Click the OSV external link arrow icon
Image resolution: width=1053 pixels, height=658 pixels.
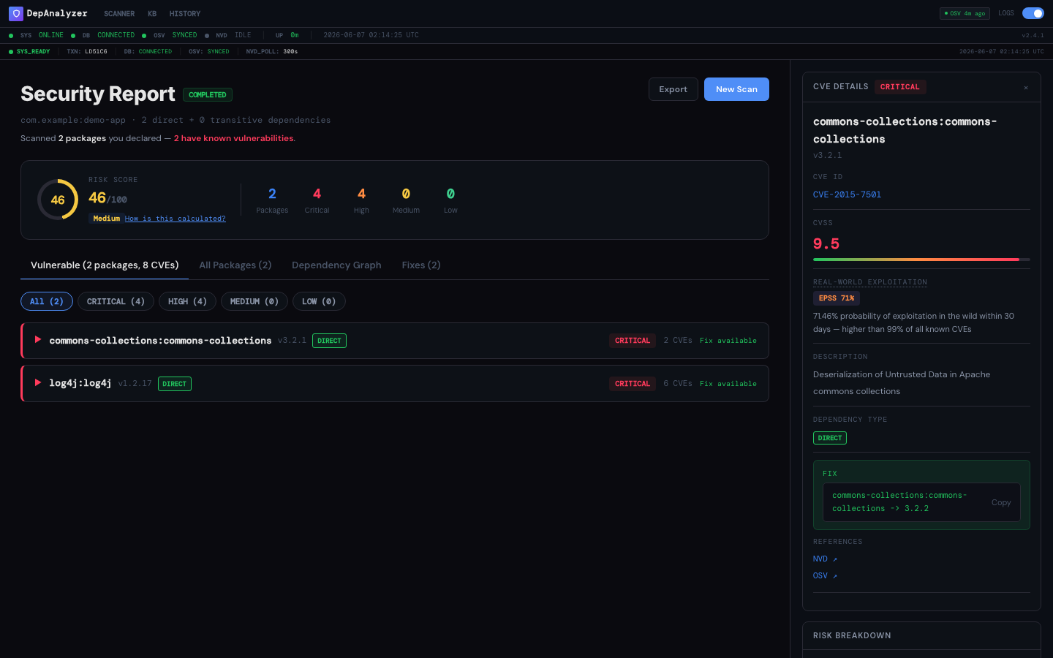(835, 576)
